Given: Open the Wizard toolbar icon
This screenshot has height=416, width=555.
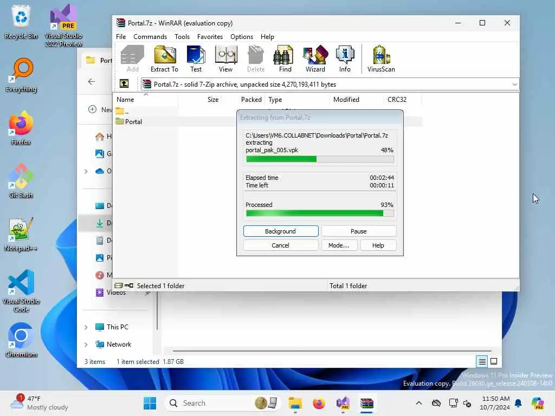Looking at the screenshot, I should (315, 59).
